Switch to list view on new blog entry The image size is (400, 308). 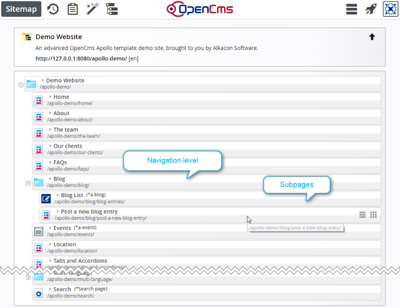click(x=362, y=215)
